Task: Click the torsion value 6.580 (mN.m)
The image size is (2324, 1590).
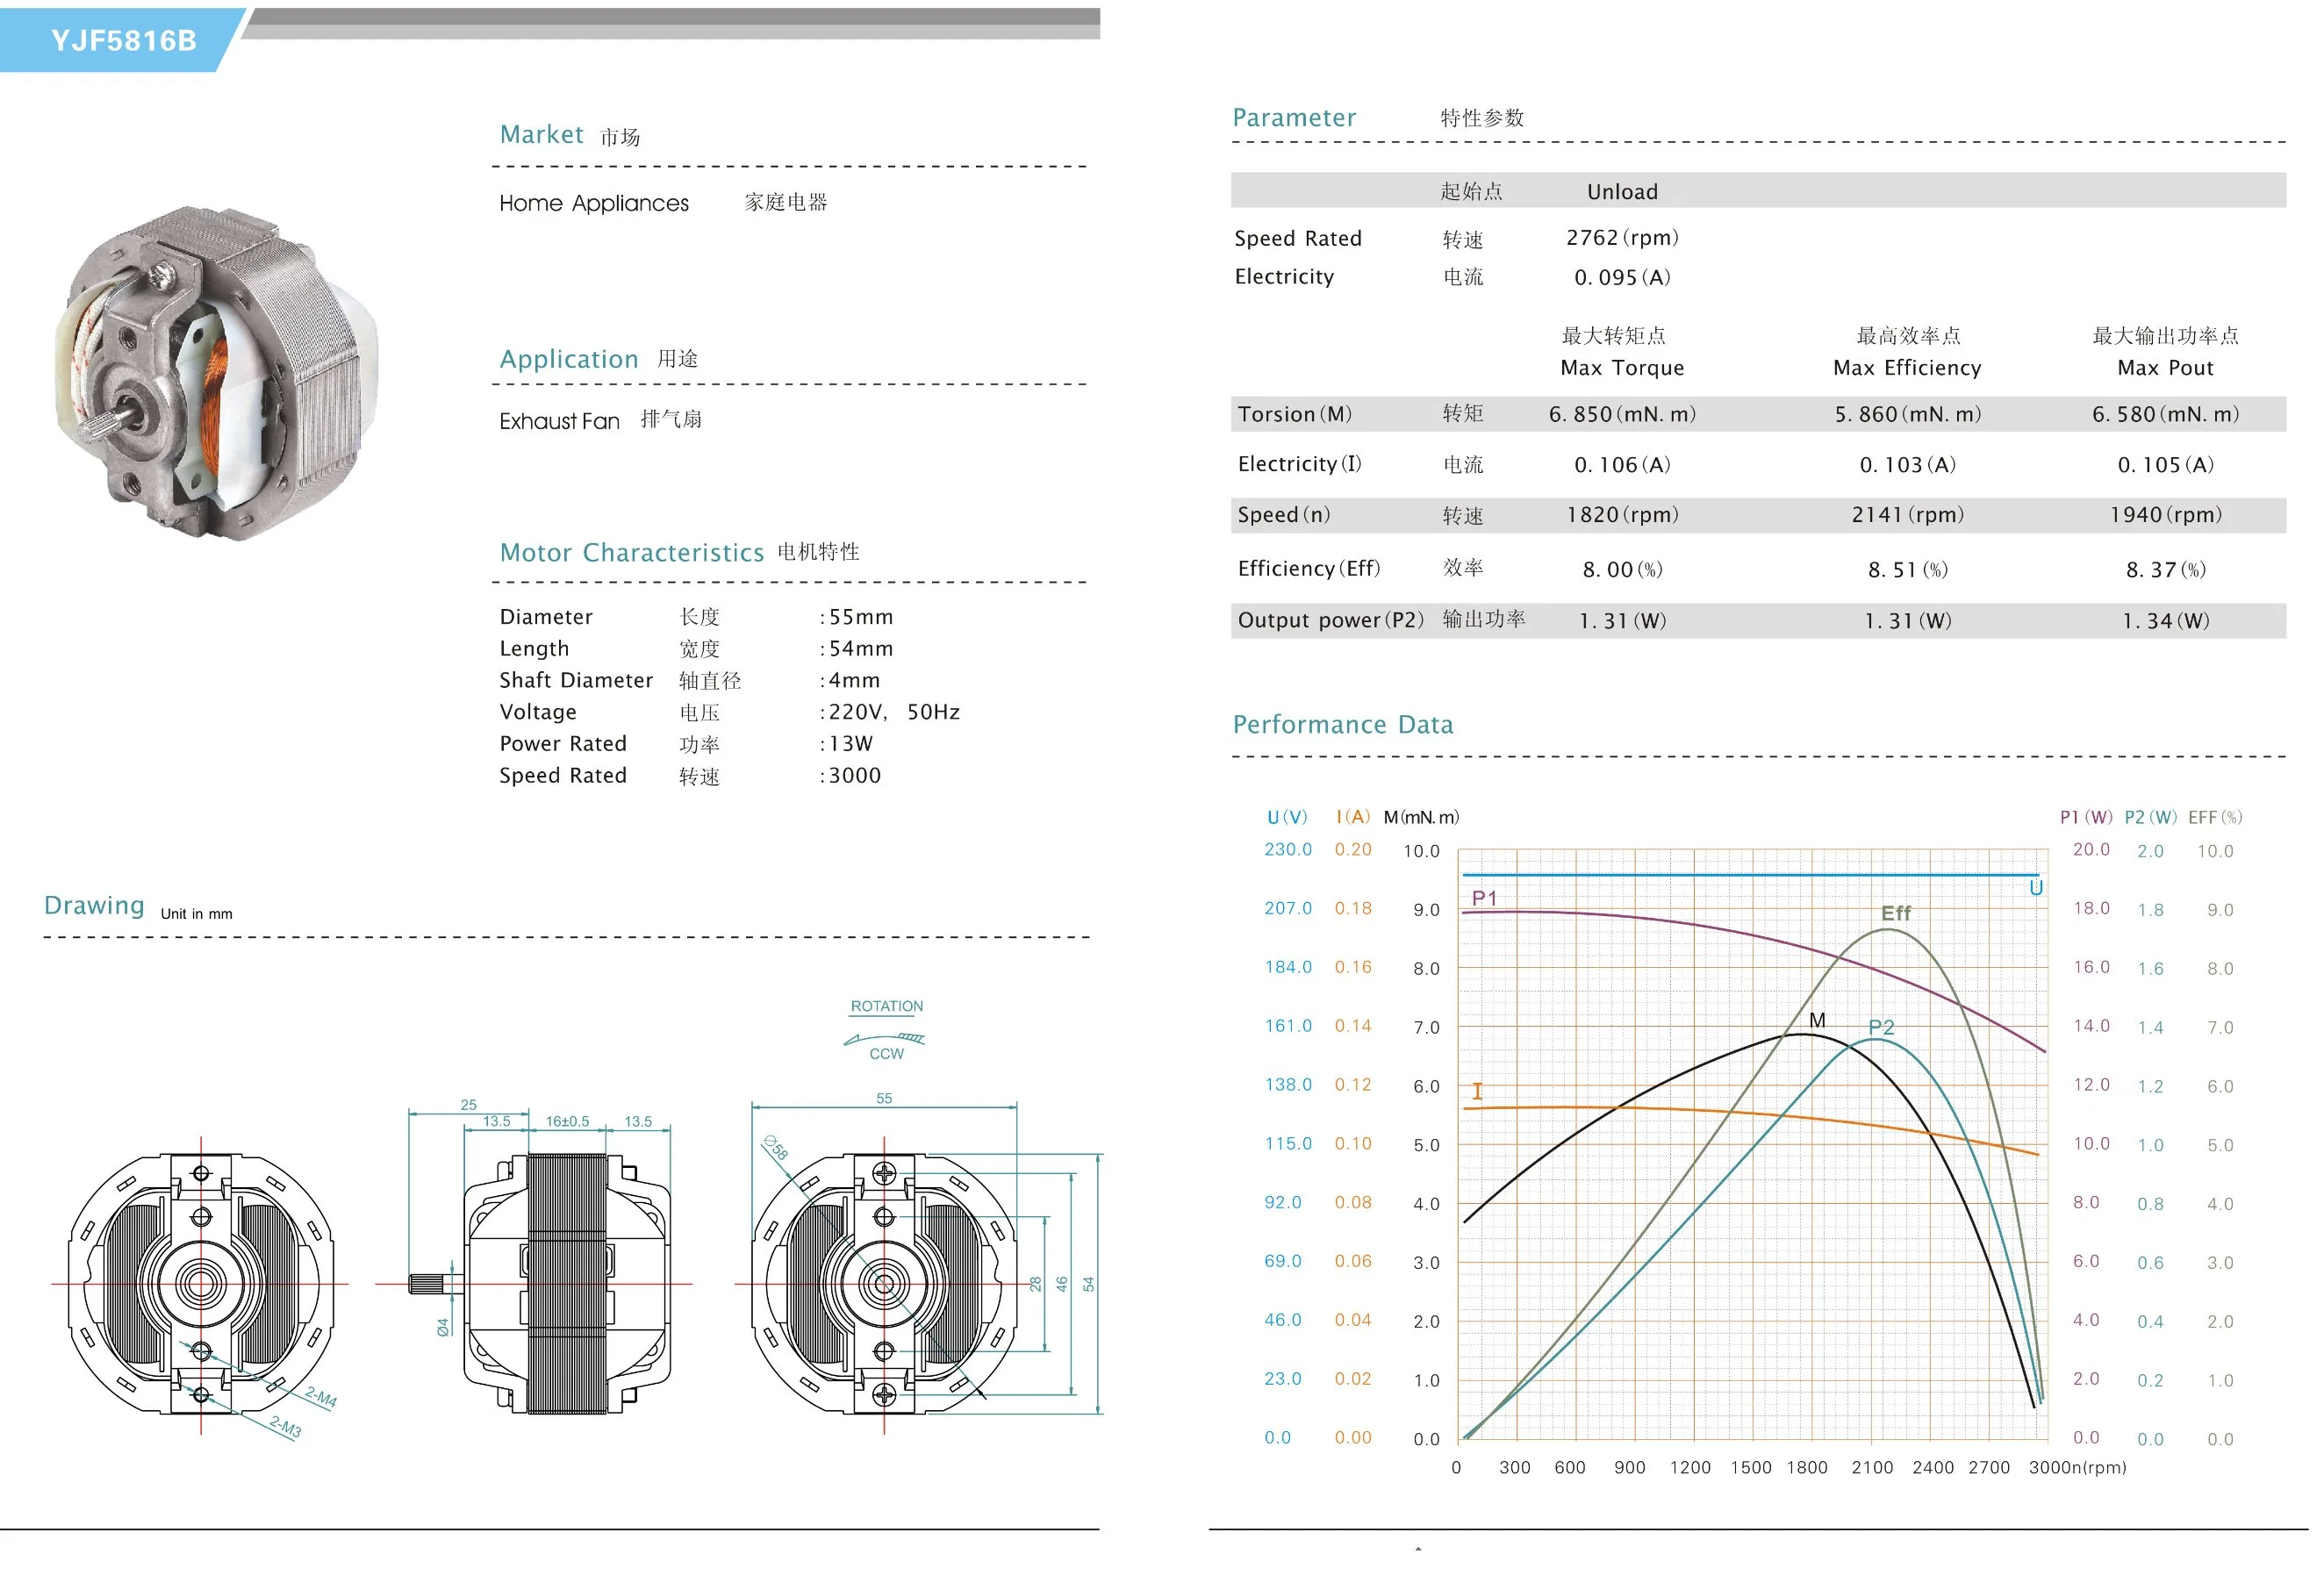Action: tap(2165, 415)
